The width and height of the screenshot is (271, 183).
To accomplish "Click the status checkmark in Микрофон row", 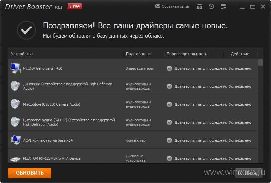I will click(169, 104).
